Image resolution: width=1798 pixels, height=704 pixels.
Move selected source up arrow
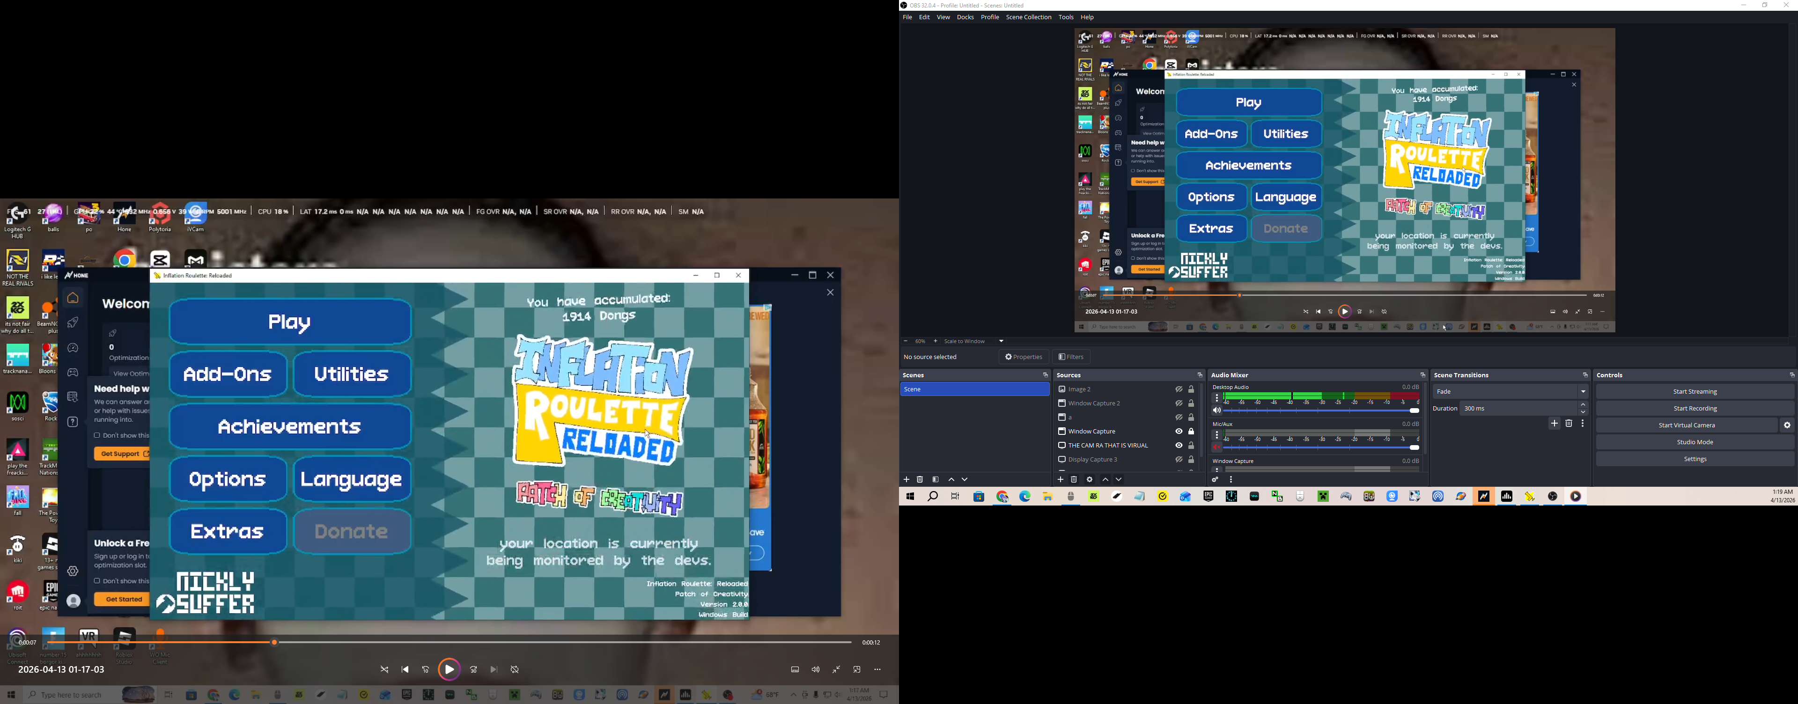(x=1105, y=480)
